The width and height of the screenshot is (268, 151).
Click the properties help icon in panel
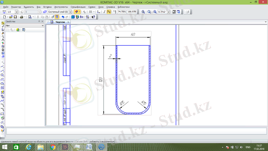click(x=23, y=30)
